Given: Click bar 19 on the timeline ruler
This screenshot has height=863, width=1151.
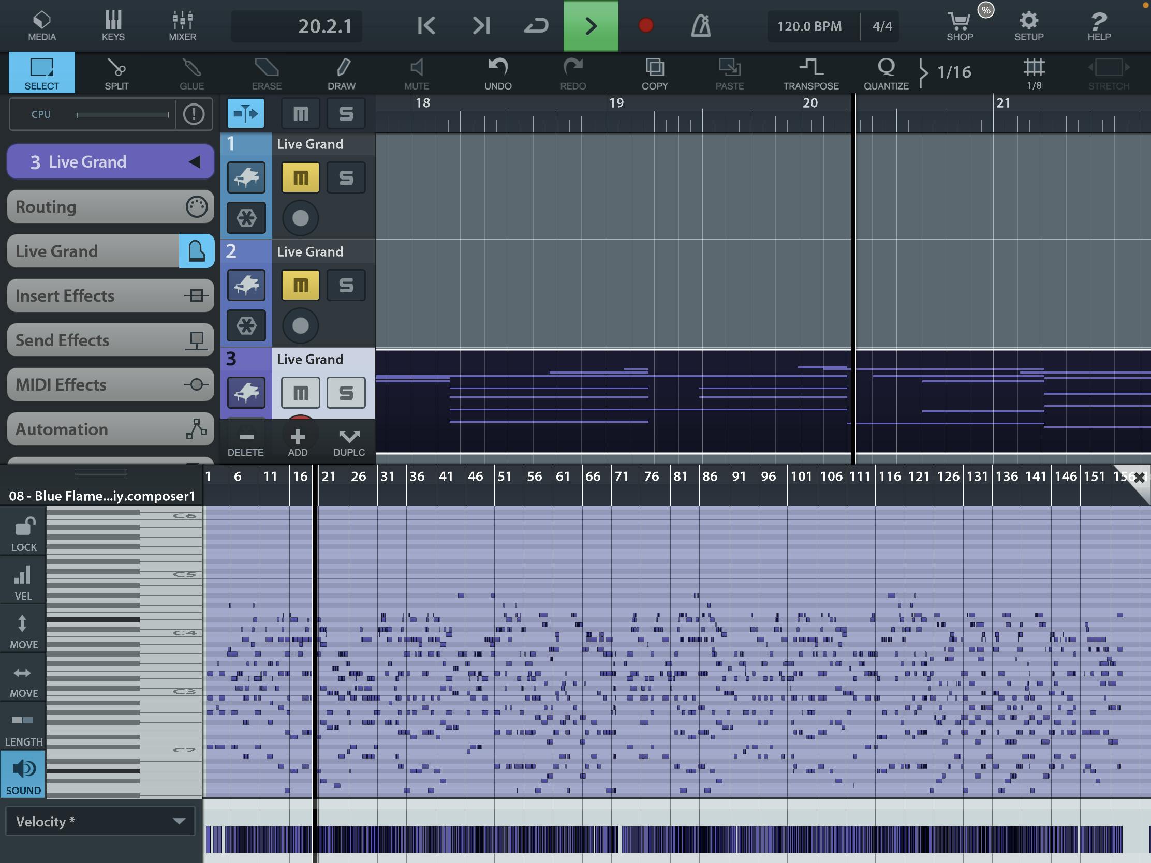Looking at the screenshot, I should pos(616,103).
